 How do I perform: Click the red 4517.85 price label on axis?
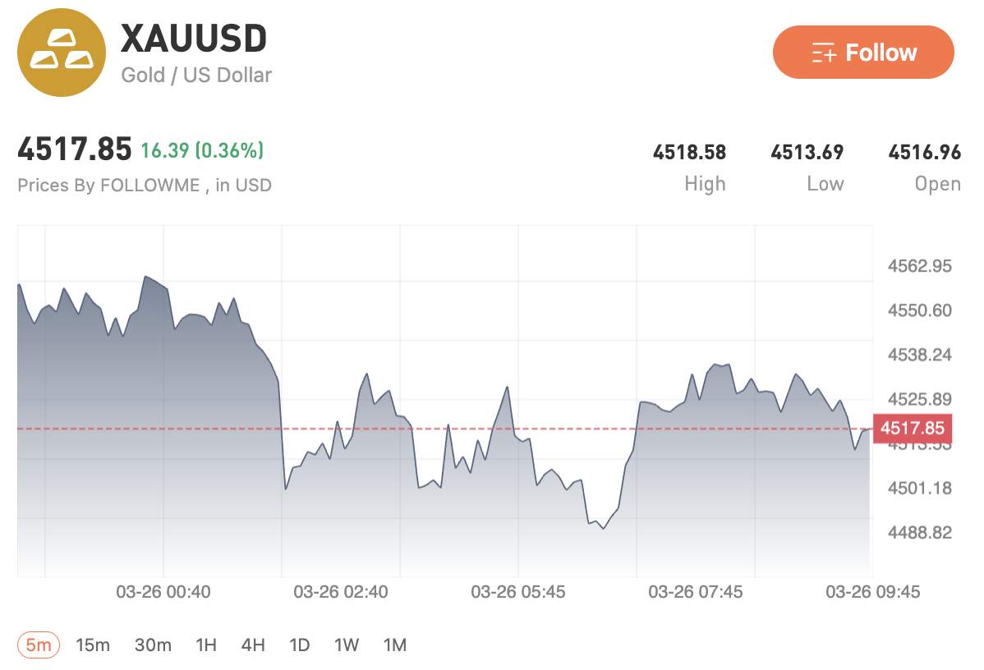pyautogui.click(x=913, y=429)
